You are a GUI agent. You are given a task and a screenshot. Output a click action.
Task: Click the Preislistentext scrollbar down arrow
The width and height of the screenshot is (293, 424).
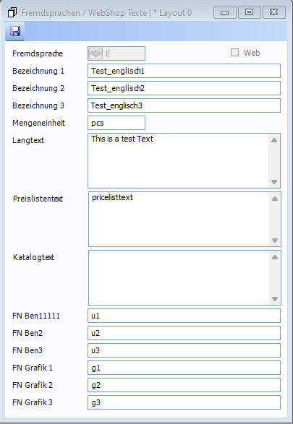tap(275, 241)
